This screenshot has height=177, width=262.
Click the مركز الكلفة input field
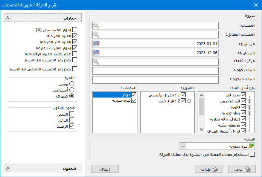pos(155,62)
